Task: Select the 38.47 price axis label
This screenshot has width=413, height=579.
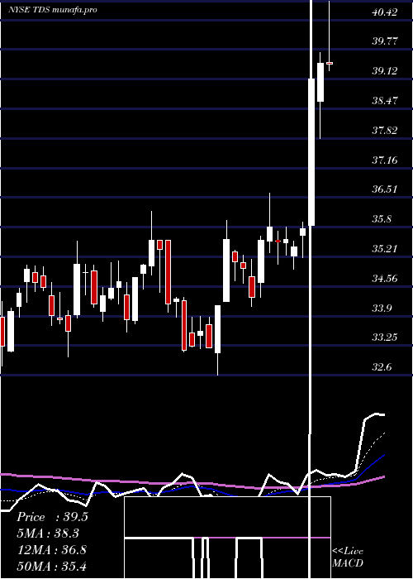Action: pyautogui.click(x=385, y=100)
